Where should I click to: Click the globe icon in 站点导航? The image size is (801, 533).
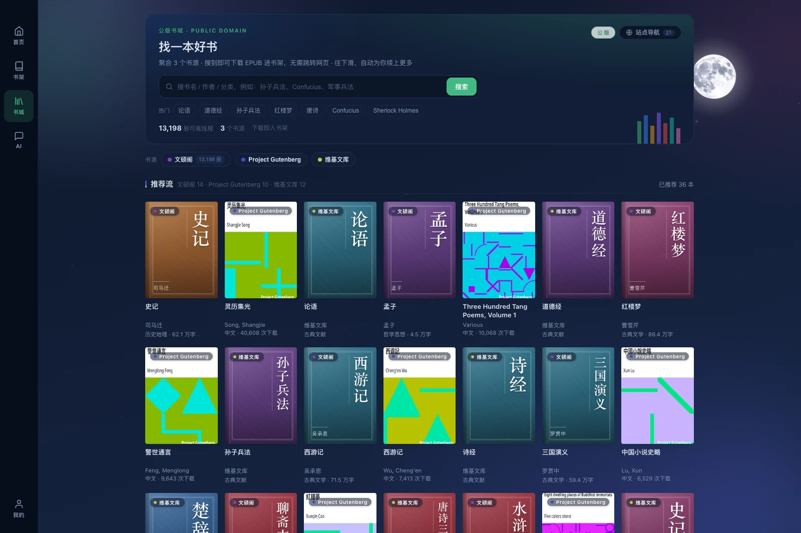tap(629, 33)
